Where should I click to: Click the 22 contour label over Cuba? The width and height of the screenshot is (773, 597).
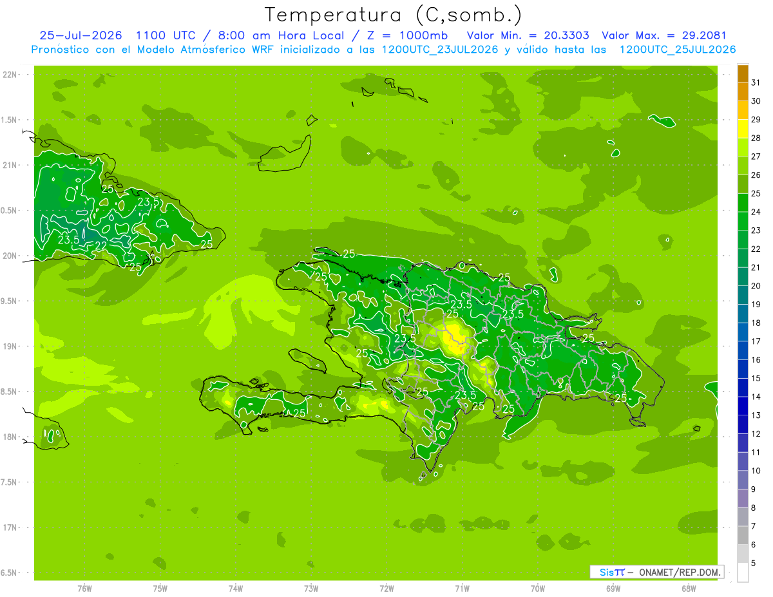click(100, 246)
